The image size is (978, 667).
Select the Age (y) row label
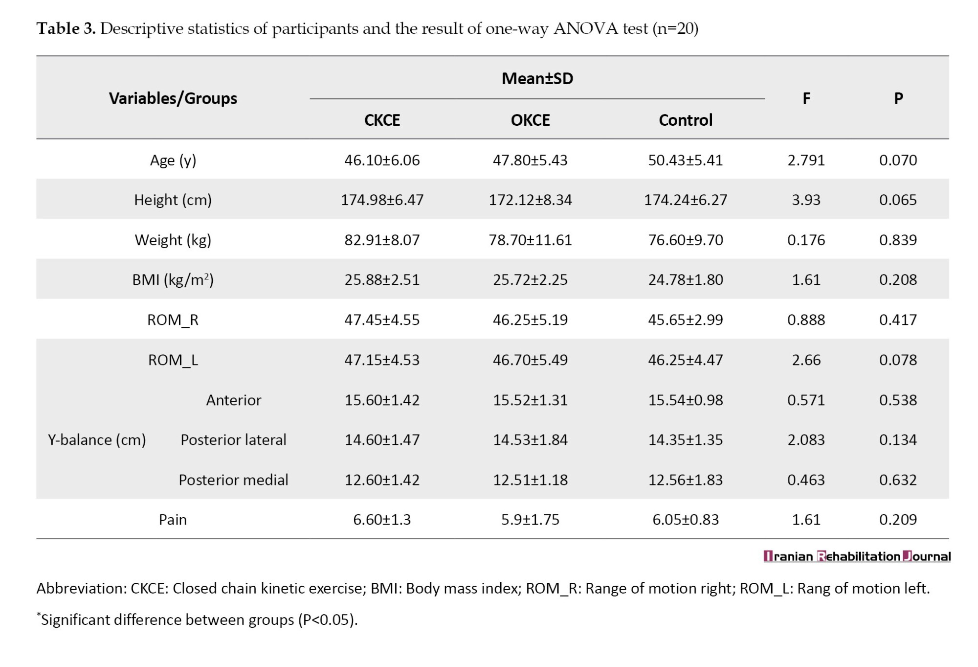click(173, 161)
